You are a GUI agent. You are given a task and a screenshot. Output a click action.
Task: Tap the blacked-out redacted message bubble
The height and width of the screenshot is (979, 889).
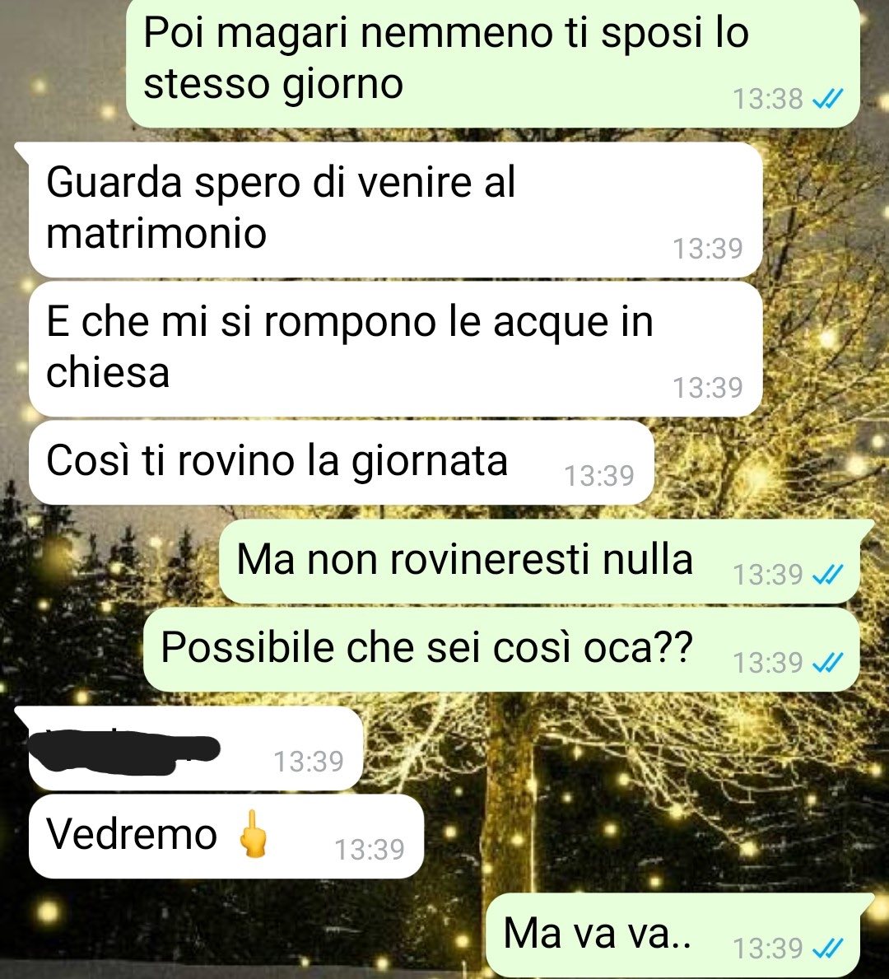[196, 748]
